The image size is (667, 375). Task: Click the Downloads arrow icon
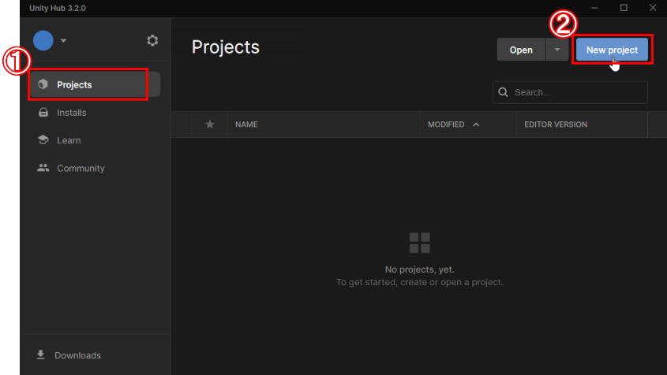click(40, 355)
